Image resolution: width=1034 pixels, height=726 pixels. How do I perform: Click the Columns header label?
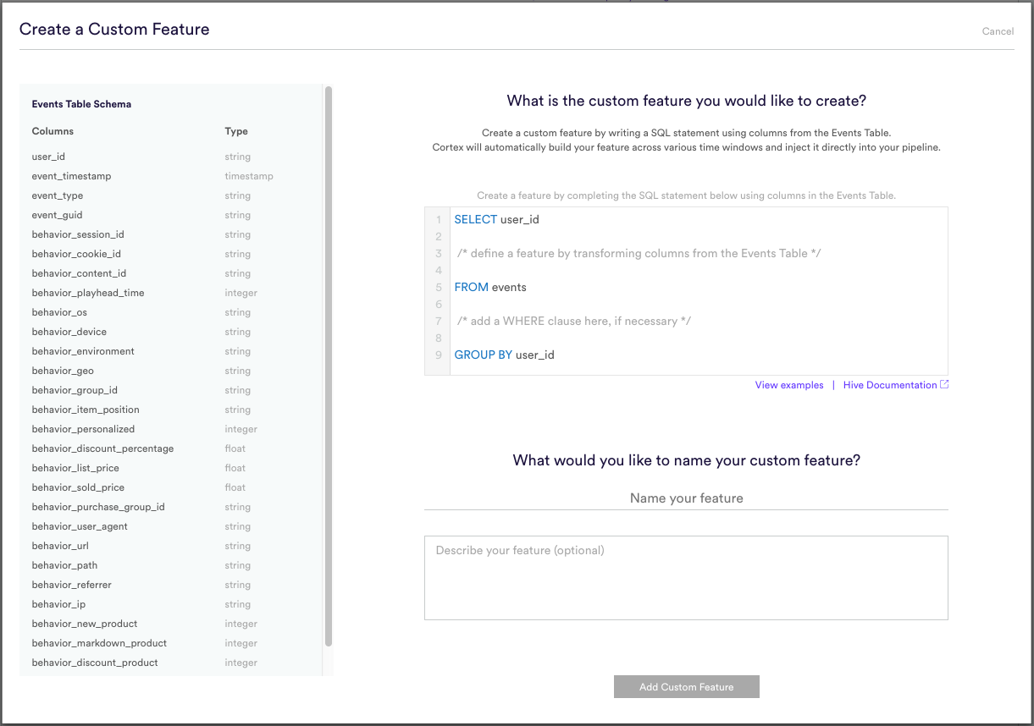[x=53, y=131]
